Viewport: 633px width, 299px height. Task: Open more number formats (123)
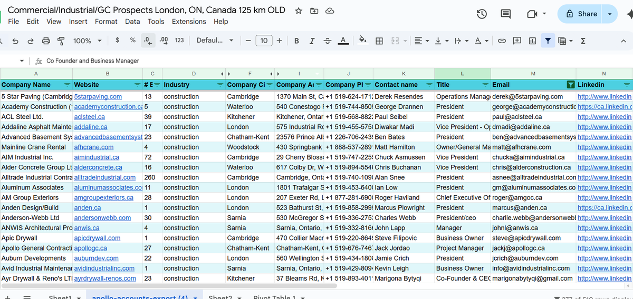pyautogui.click(x=179, y=41)
